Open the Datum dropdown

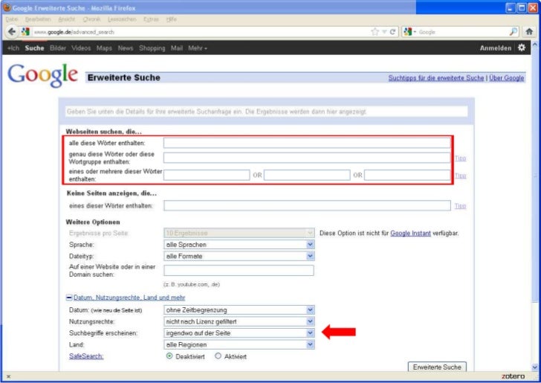pos(239,310)
